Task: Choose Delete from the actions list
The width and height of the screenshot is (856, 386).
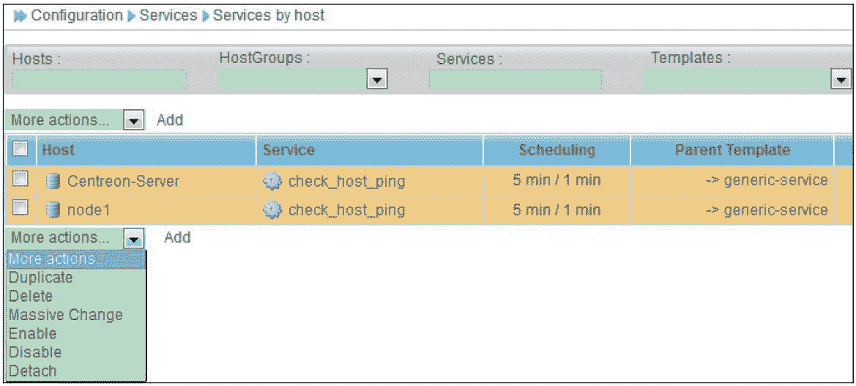Action: (31, 296)
